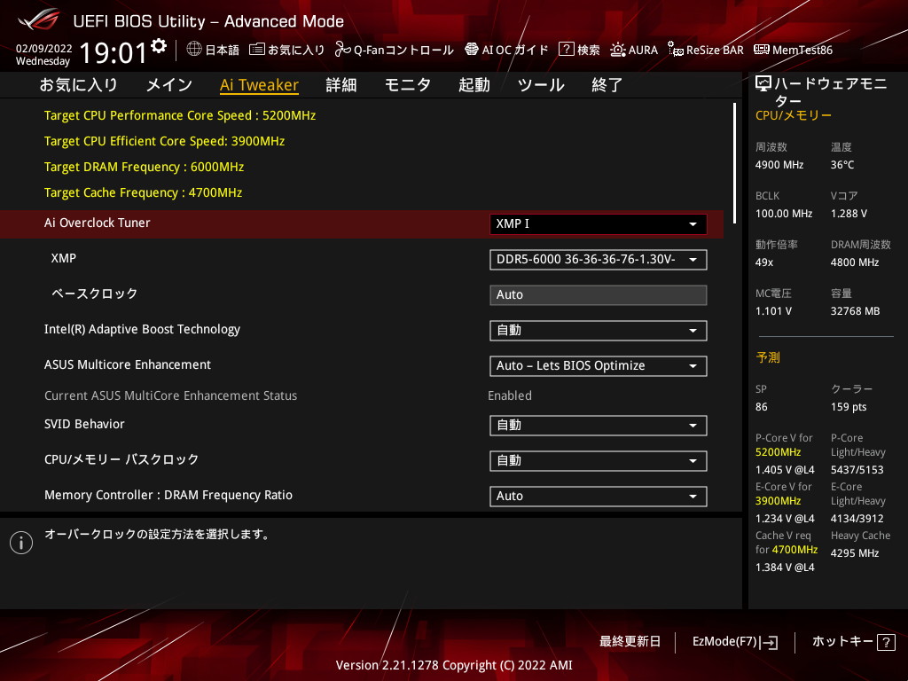Switch to the メイン tab

click(x=169, y=85)
